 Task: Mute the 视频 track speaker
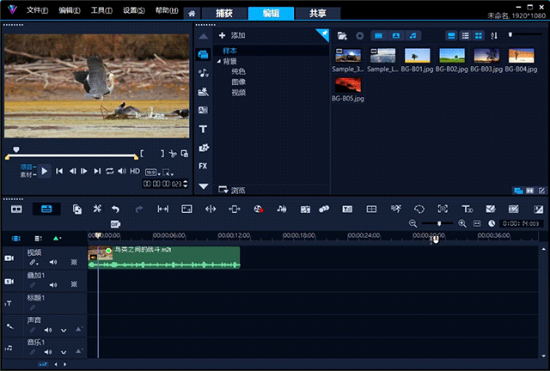(x=53, y=262)
